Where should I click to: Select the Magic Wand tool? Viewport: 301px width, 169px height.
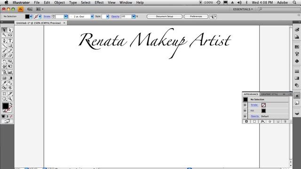pos(4,35)
